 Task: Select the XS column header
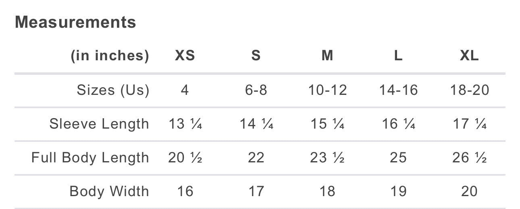(x=185, y=56)
